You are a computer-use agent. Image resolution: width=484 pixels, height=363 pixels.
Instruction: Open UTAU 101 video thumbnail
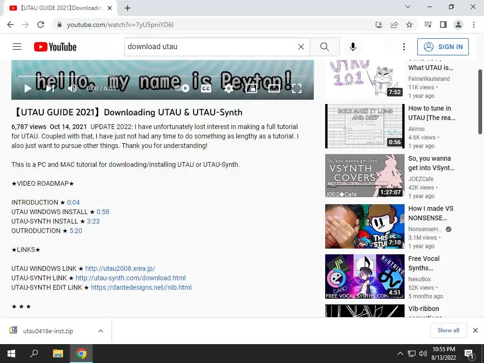pos(365,79)
